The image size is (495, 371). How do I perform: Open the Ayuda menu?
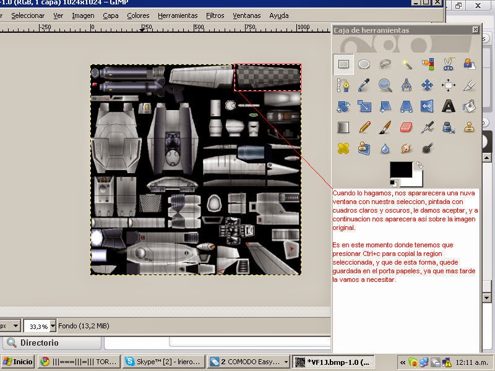tap(279, 15)
